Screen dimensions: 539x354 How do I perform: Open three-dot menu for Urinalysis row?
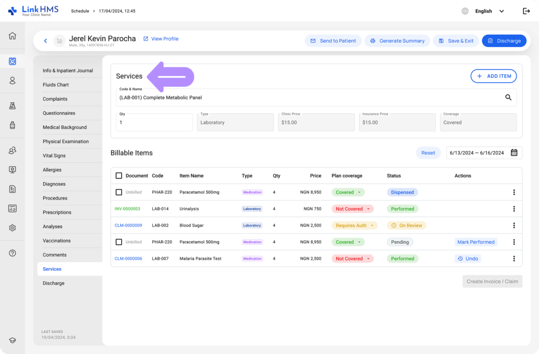(514, 209)
